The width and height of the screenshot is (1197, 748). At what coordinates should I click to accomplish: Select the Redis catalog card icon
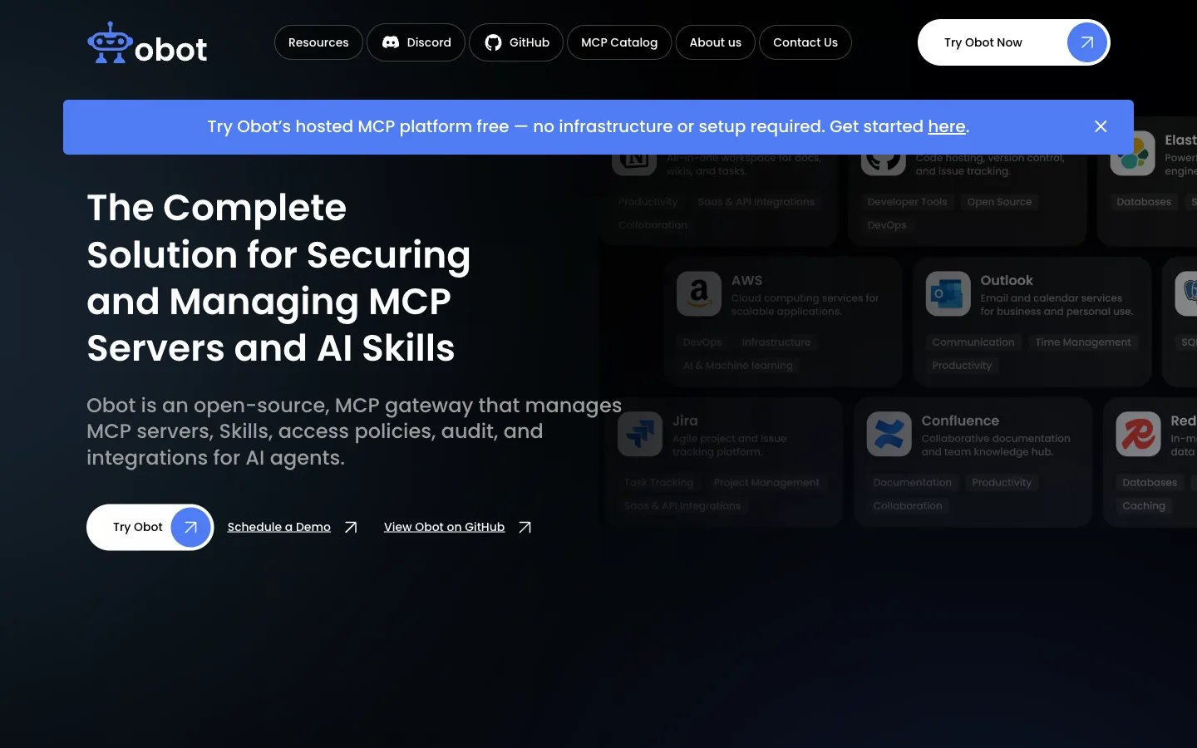1138,434
